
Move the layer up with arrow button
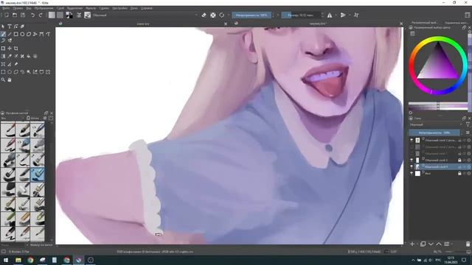439,244
